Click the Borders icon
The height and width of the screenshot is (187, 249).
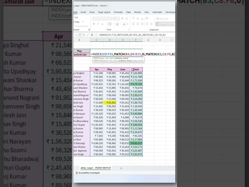pos(110,24)
